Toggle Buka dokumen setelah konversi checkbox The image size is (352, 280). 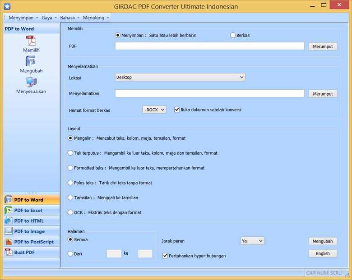pyautogui.click(x=177, y=110)
